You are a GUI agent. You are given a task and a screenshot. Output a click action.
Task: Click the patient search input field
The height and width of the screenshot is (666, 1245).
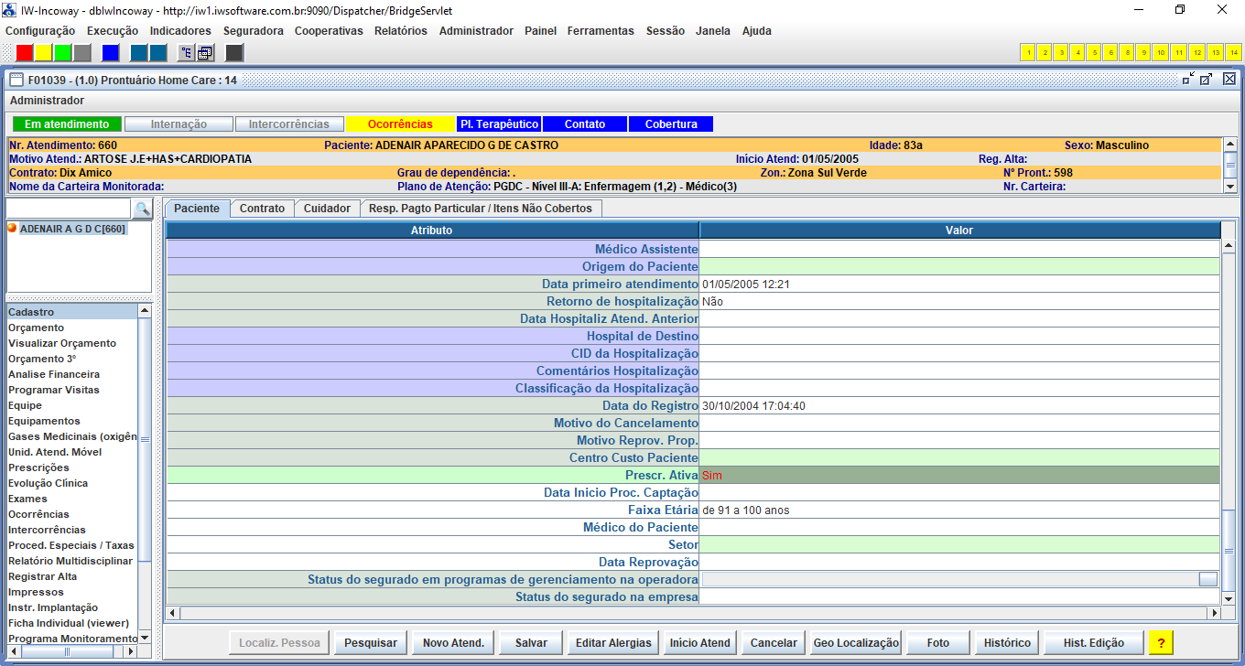click(70, 209)
